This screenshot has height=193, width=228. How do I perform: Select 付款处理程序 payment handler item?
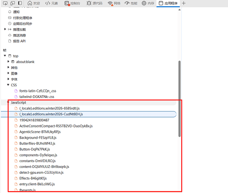click(x=23, y=18)
